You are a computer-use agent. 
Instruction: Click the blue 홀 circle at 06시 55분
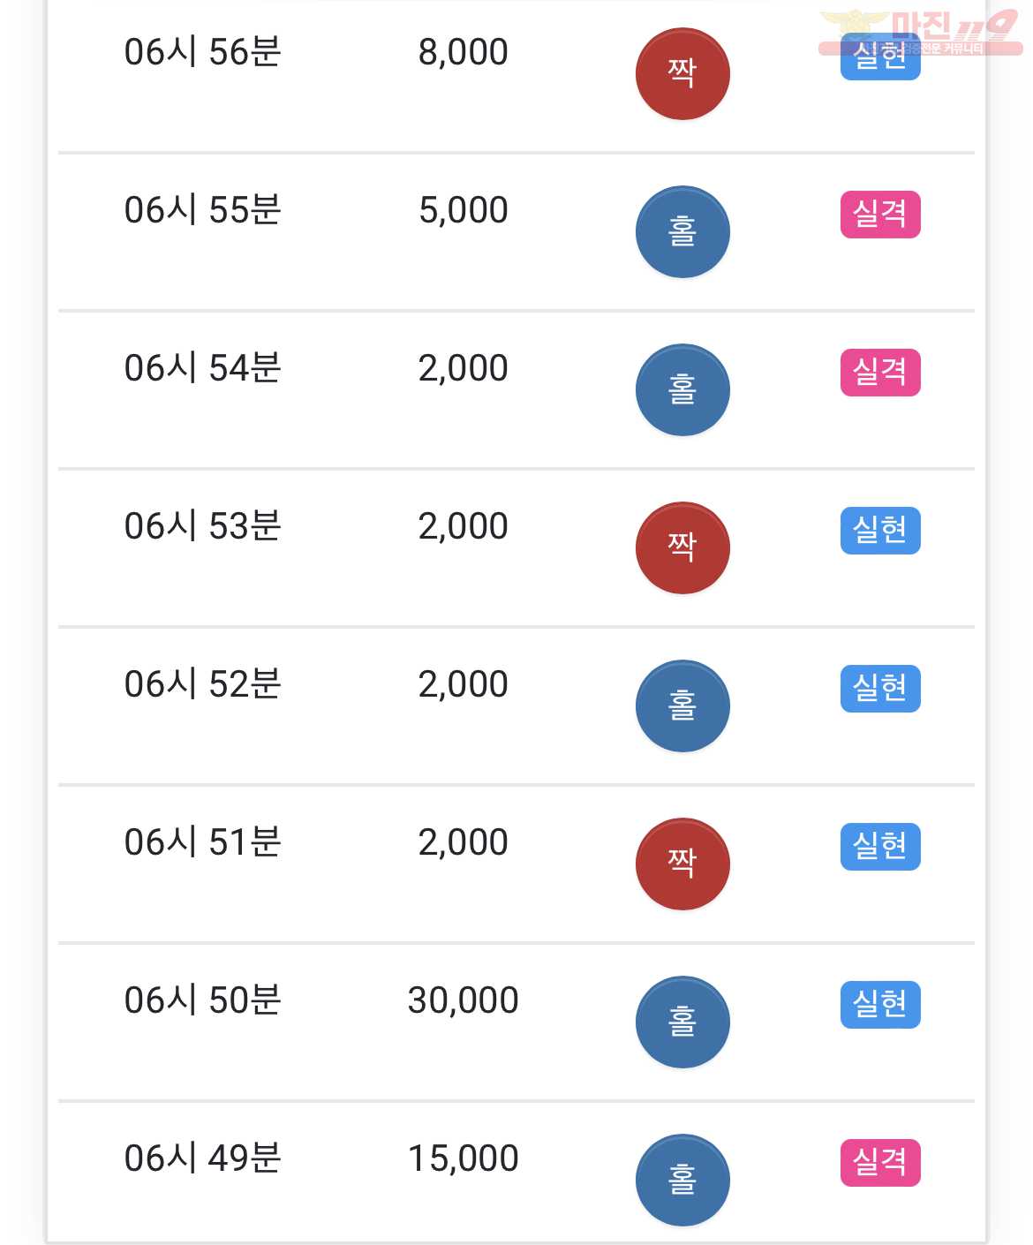point(682,232)
